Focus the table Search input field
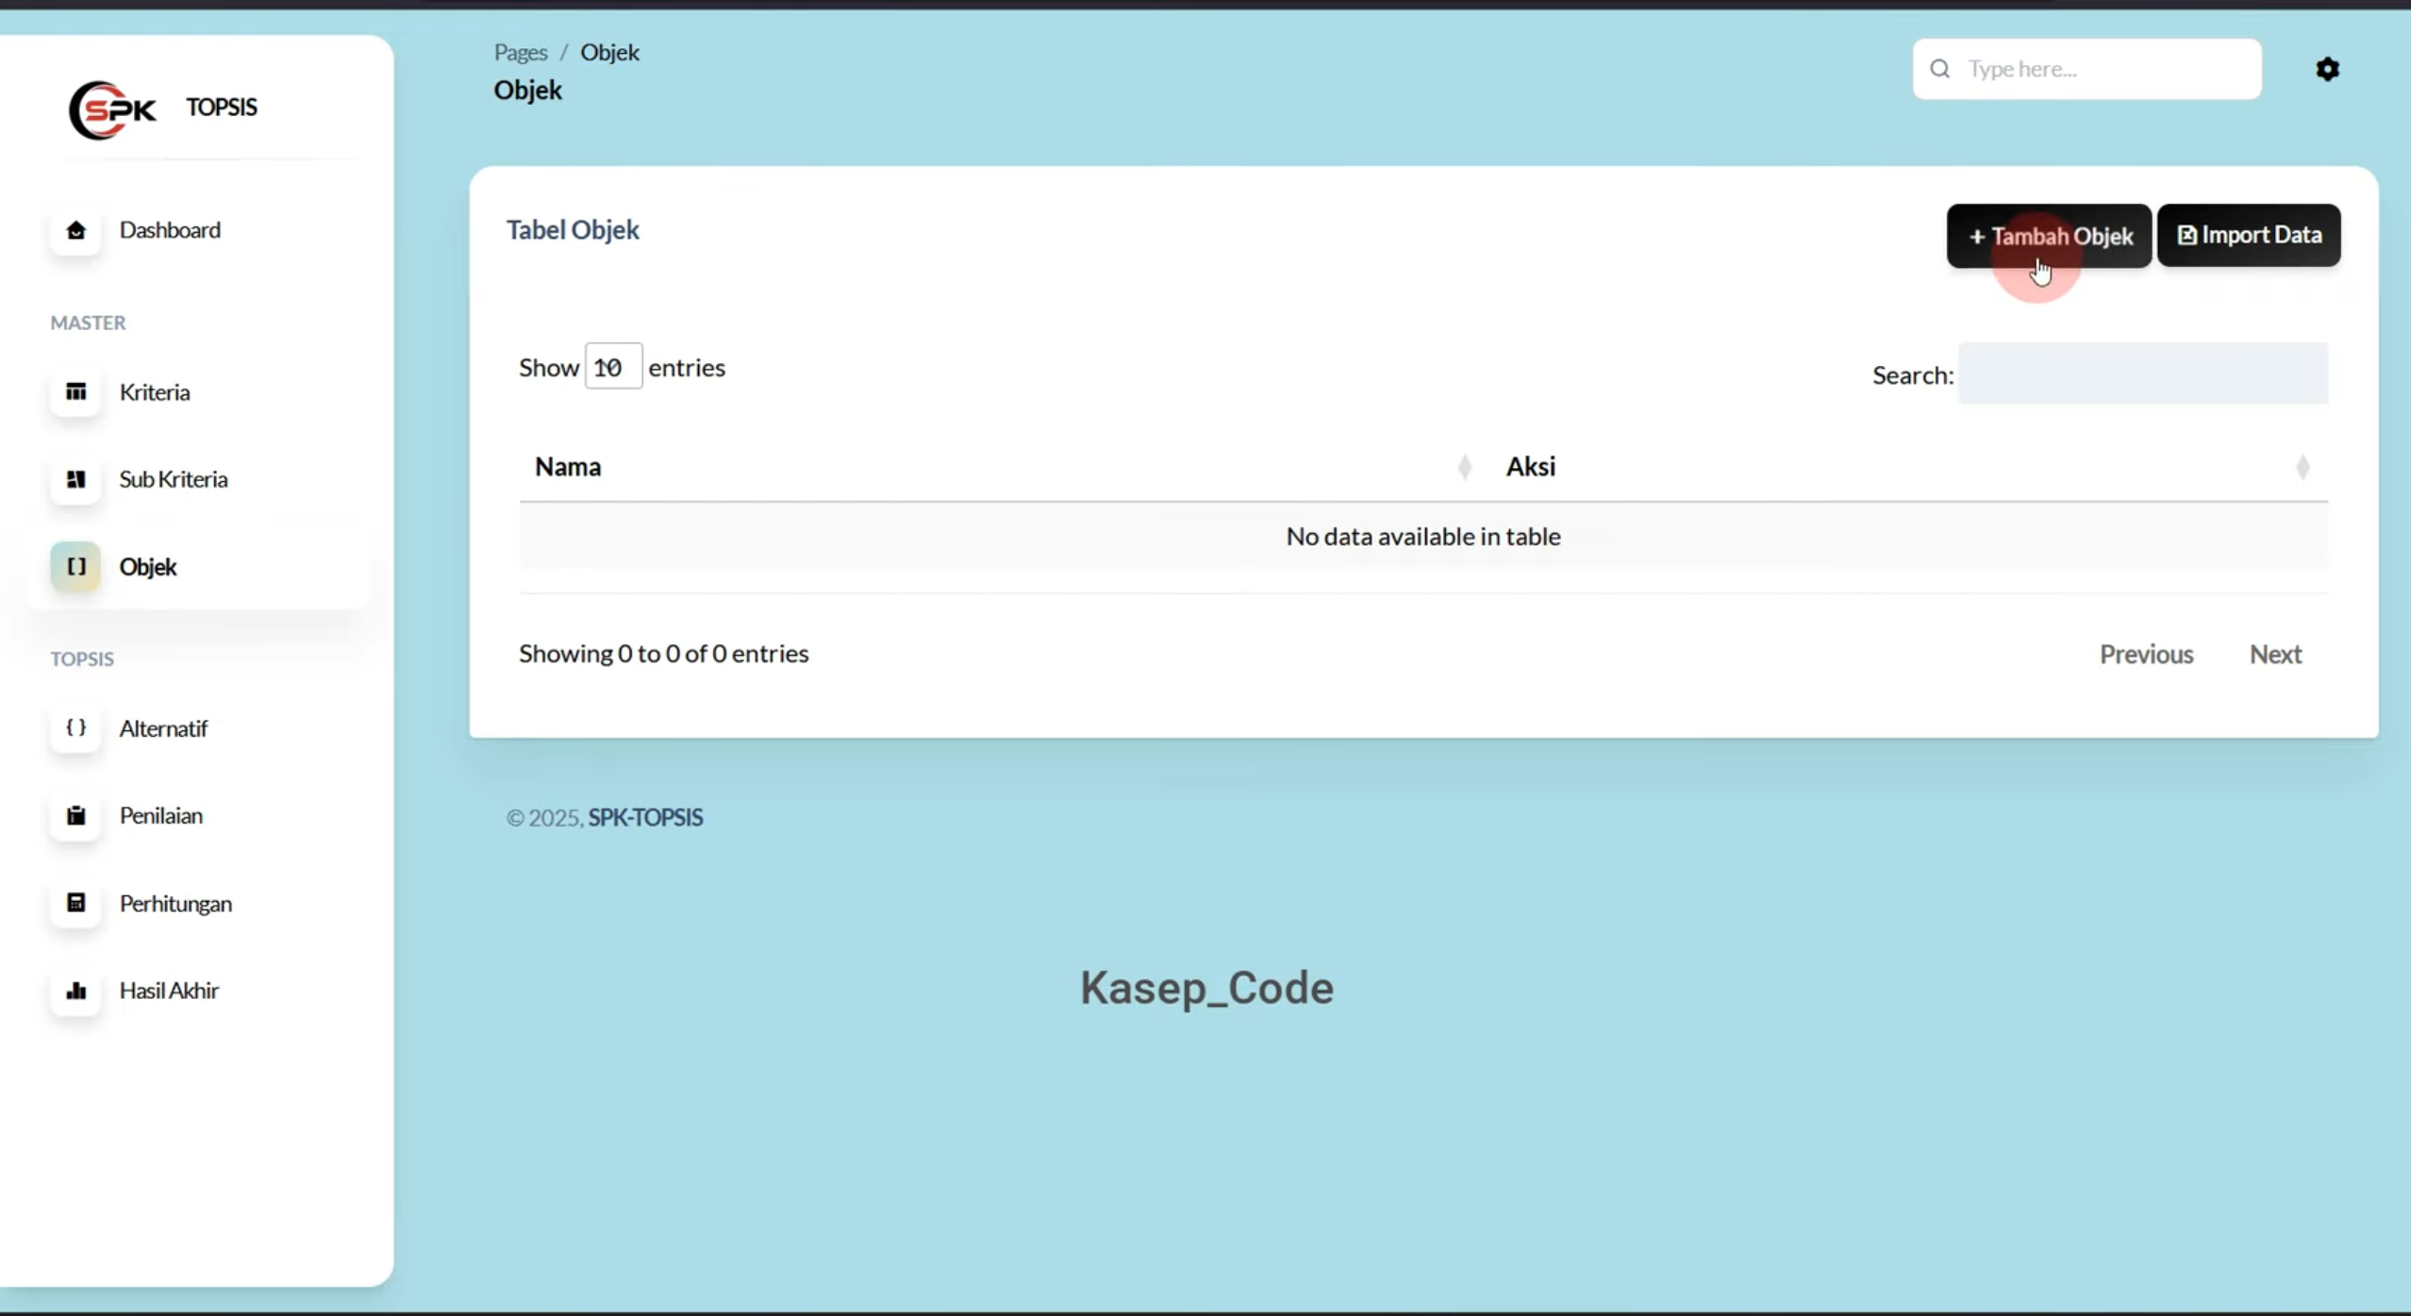 coord(2143,374)
